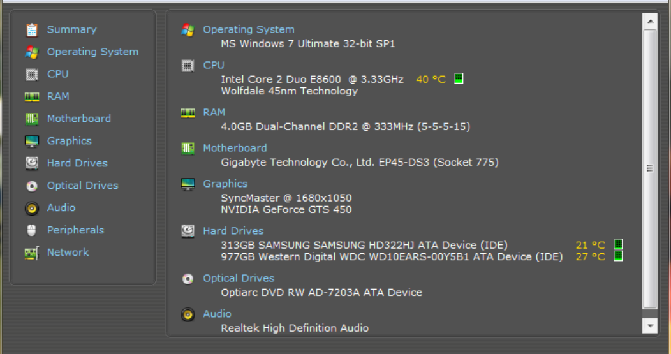The height and width of the screenshot is (354, 671).
Task: Click the Optical Drives heading in summary
Action: 239,278
